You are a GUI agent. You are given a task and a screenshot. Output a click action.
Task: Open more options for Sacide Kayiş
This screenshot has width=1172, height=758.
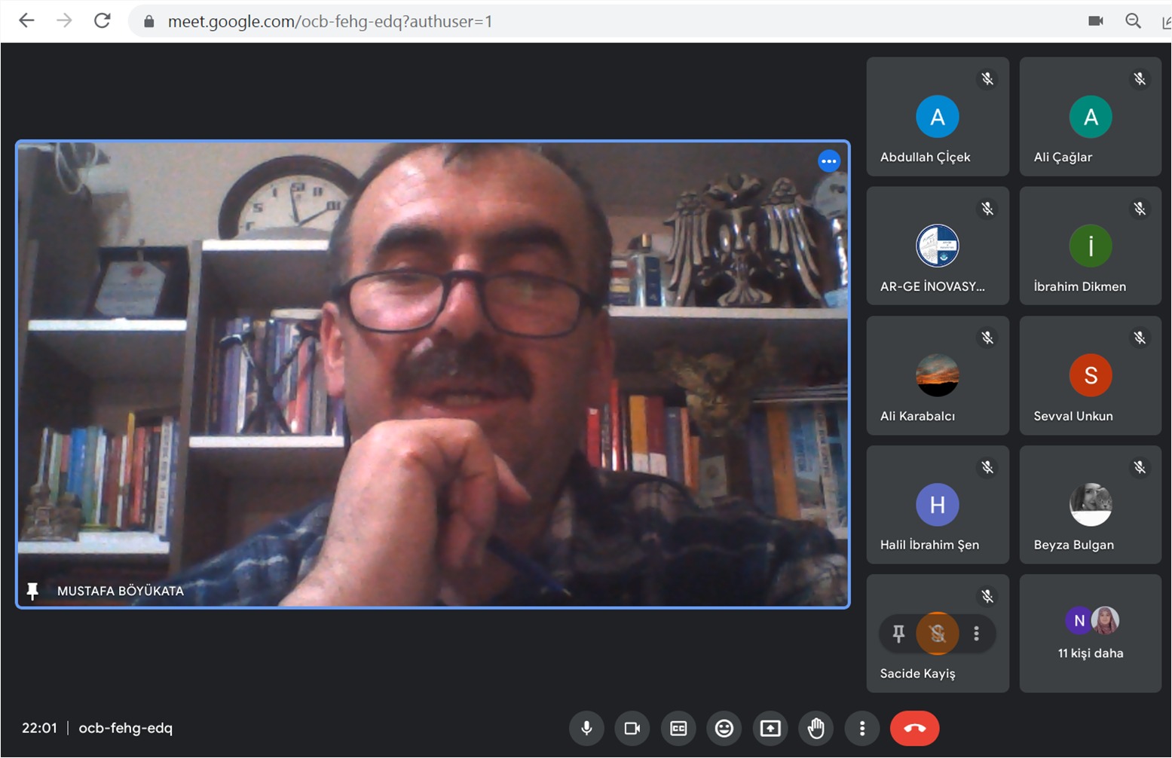976,634
